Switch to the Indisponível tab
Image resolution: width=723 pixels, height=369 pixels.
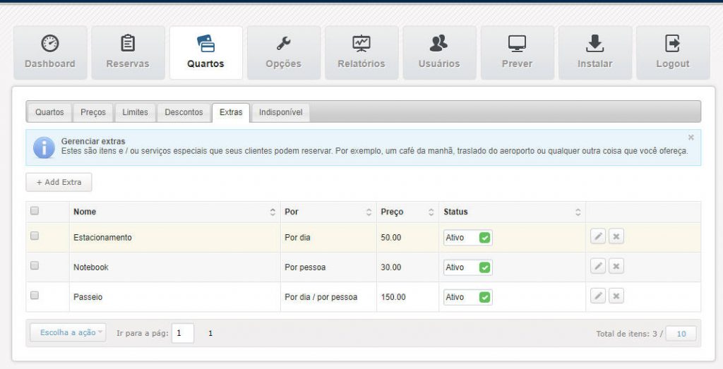[281, 112]
